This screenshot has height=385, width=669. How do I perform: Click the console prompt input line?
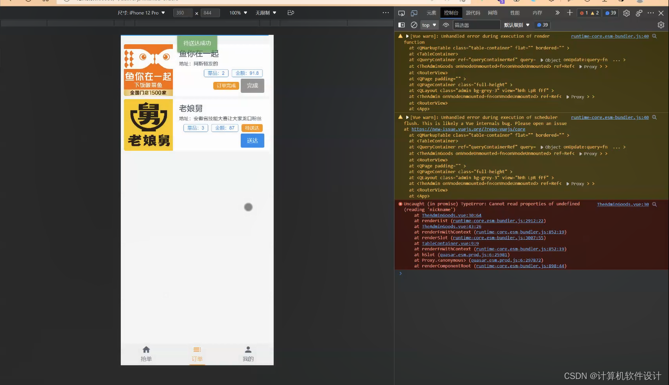(532, 273)
